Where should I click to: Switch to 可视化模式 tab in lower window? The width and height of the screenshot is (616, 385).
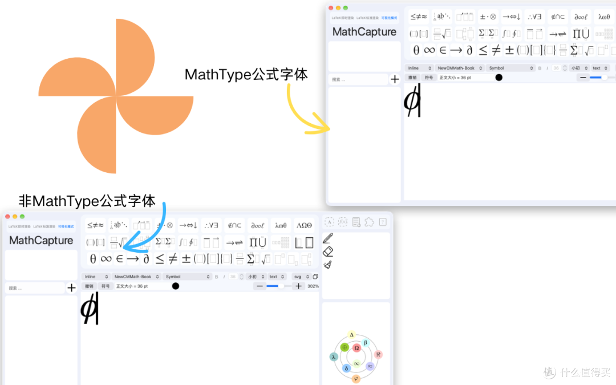[x=66, y=226]
